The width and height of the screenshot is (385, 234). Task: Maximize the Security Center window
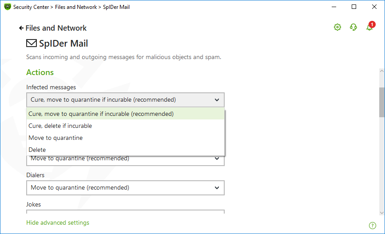(x=354, y=7)
